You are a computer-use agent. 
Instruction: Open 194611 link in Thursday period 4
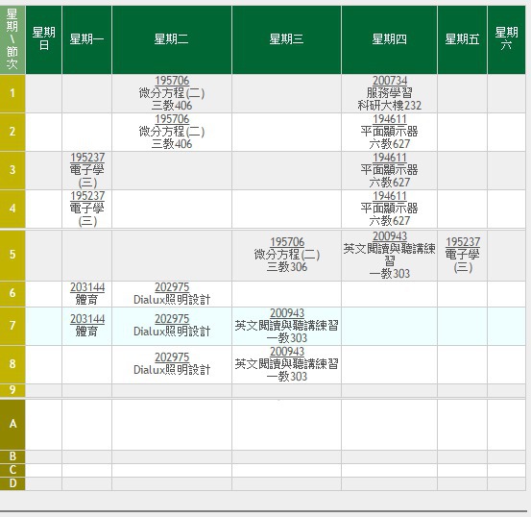pos(390,196)
